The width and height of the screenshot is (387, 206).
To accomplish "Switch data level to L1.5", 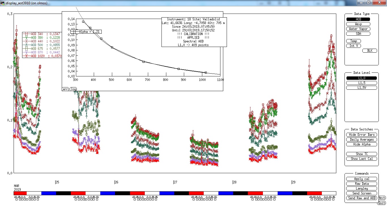I will click(x=362, y=83).
